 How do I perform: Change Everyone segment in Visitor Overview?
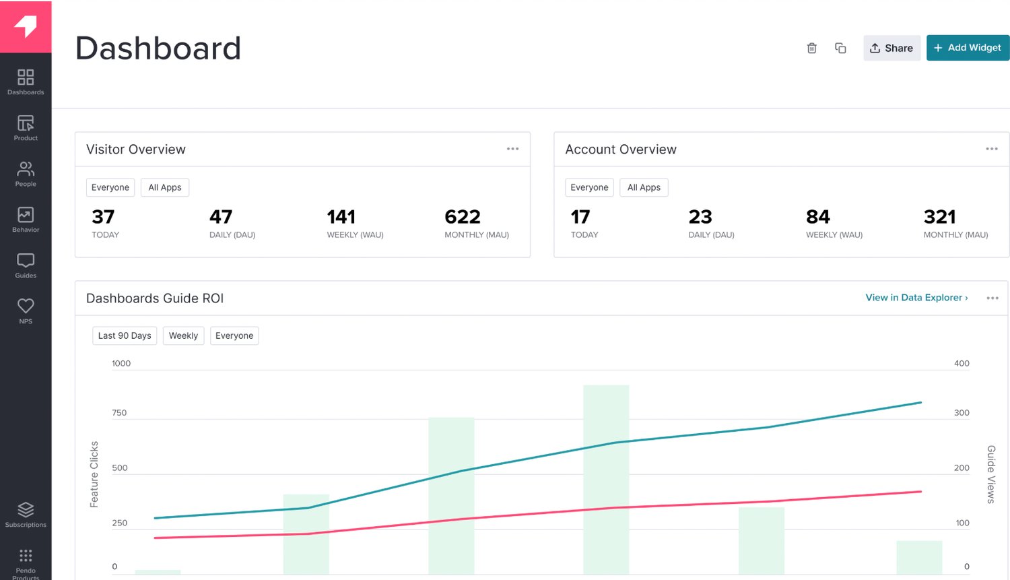(x=110, y=187)
